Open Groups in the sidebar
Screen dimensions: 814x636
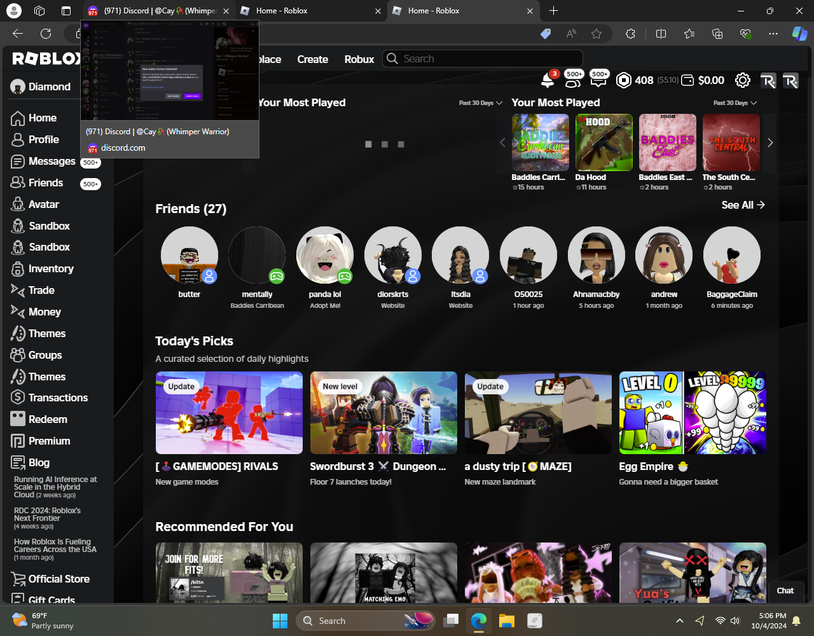click(36, 356)
